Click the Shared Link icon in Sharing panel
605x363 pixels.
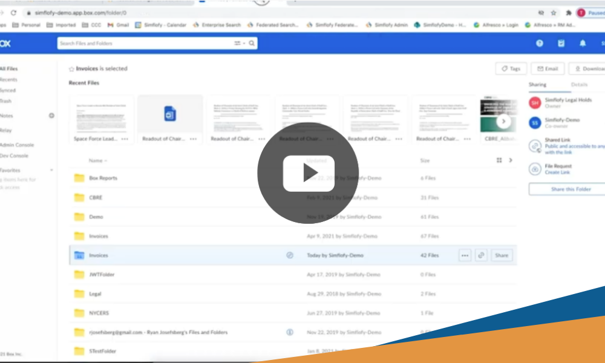[x=535, y=146]
